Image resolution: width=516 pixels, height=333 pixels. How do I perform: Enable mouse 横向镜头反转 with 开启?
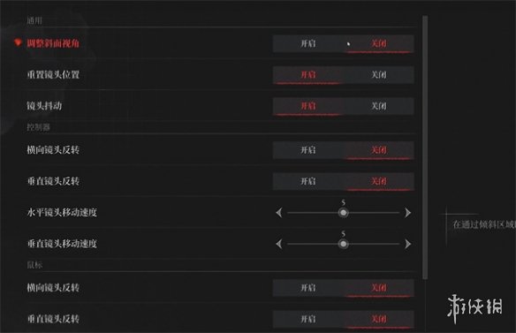(308, 288)
